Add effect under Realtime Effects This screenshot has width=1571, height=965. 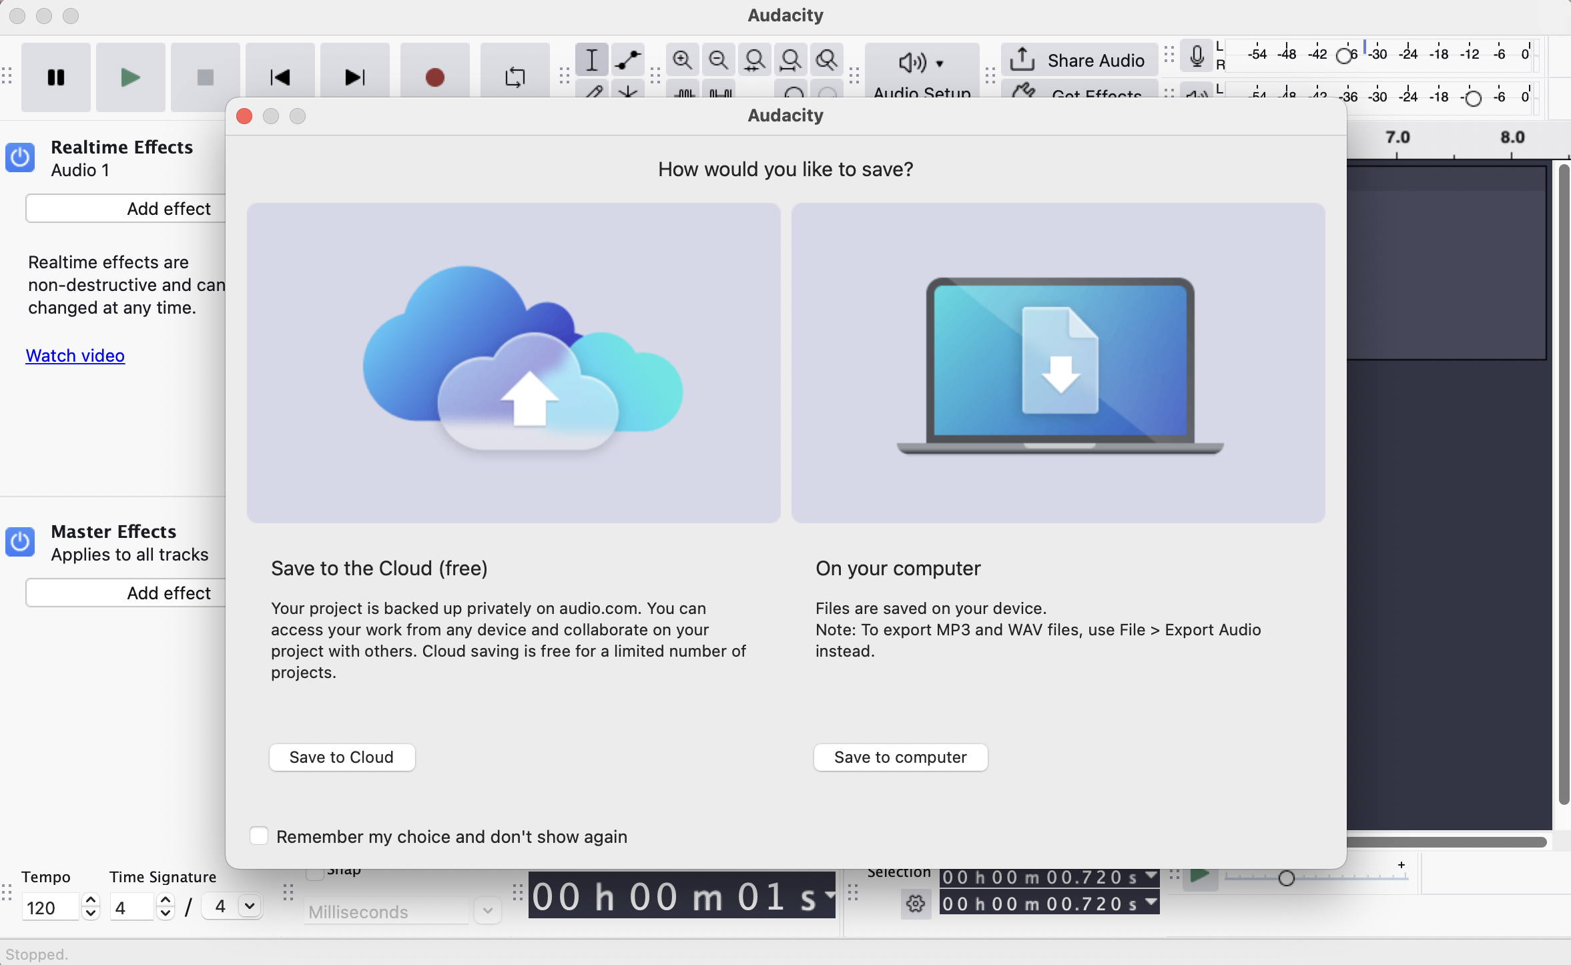(126, 209)
